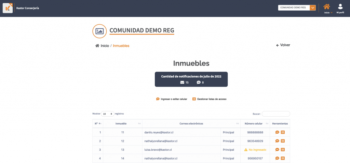Open the Mostrar registros count selector

pyautogui.click(x=108, y=114)
